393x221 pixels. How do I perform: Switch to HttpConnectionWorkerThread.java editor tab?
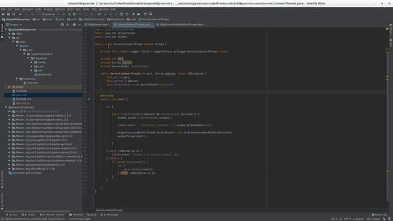pos(181,25)
